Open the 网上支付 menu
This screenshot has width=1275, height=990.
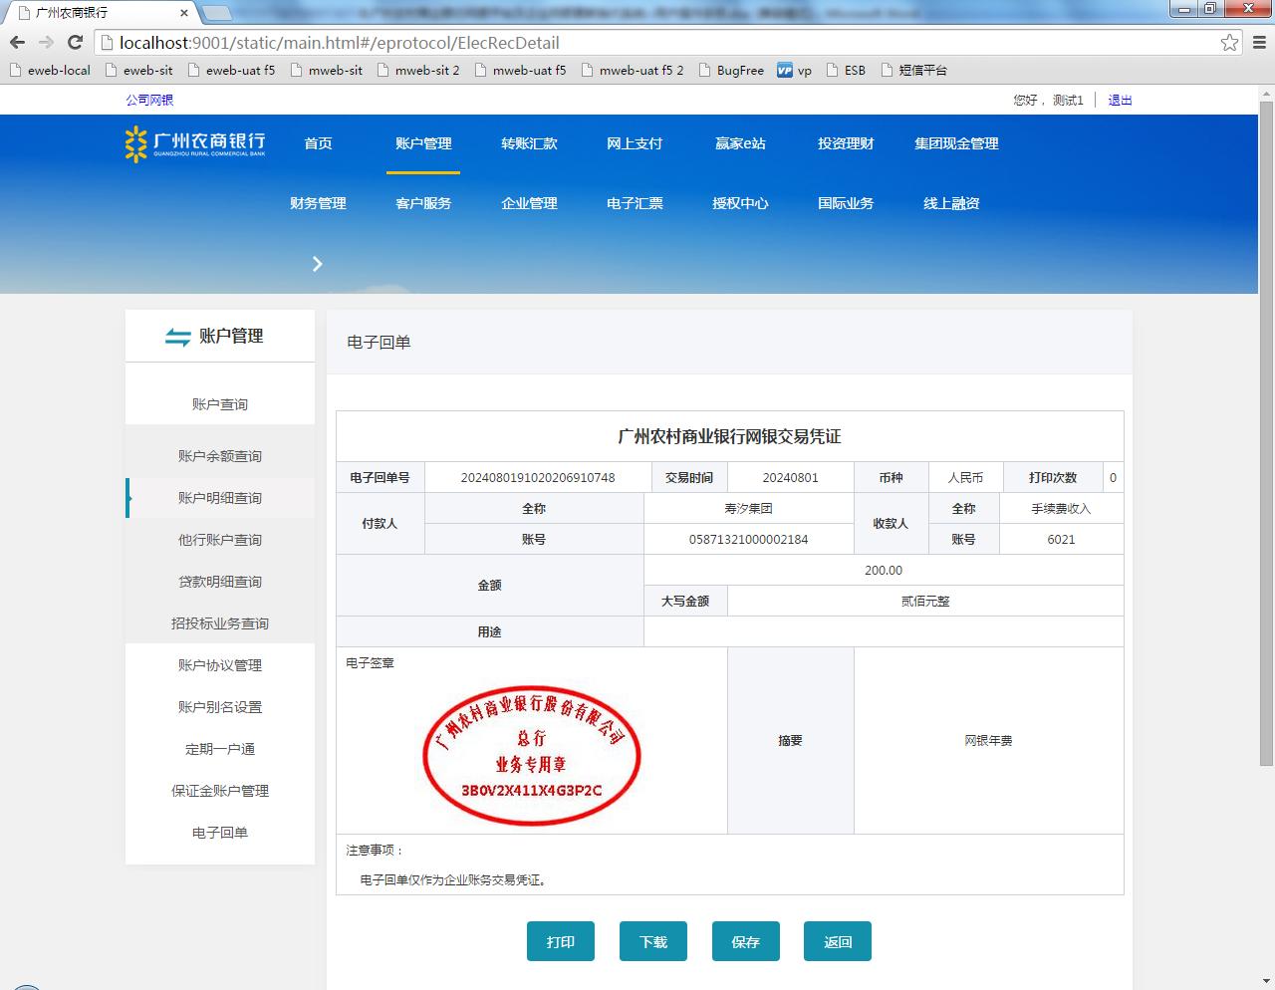635,143
